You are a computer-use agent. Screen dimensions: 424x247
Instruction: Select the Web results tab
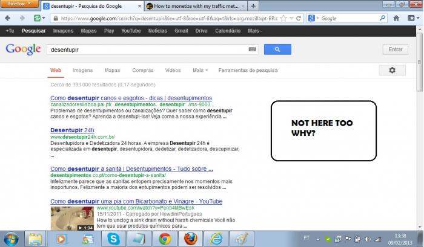point(56,70)
